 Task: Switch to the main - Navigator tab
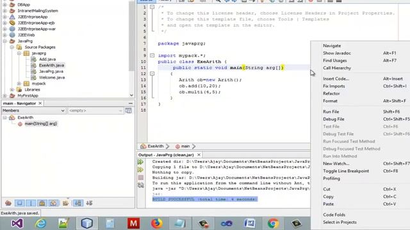(19, 103)
